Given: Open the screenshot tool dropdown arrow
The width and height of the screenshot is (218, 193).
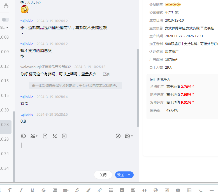Looking at the screenshot, I should [x=37, y=136].
